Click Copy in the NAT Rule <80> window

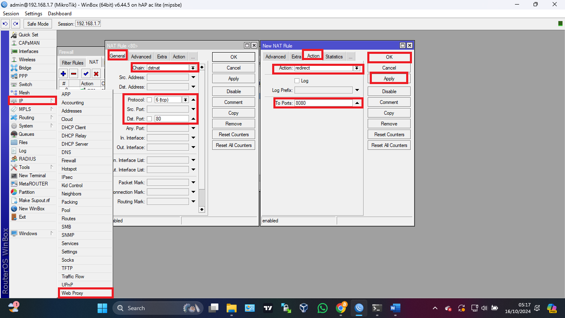[x=234, y=113]
